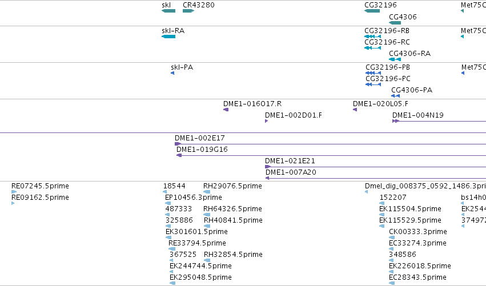The width and height of the screenshot is (486, 286).
Task: Click the RE07245.5prime EST
Action: coord(14,192)
